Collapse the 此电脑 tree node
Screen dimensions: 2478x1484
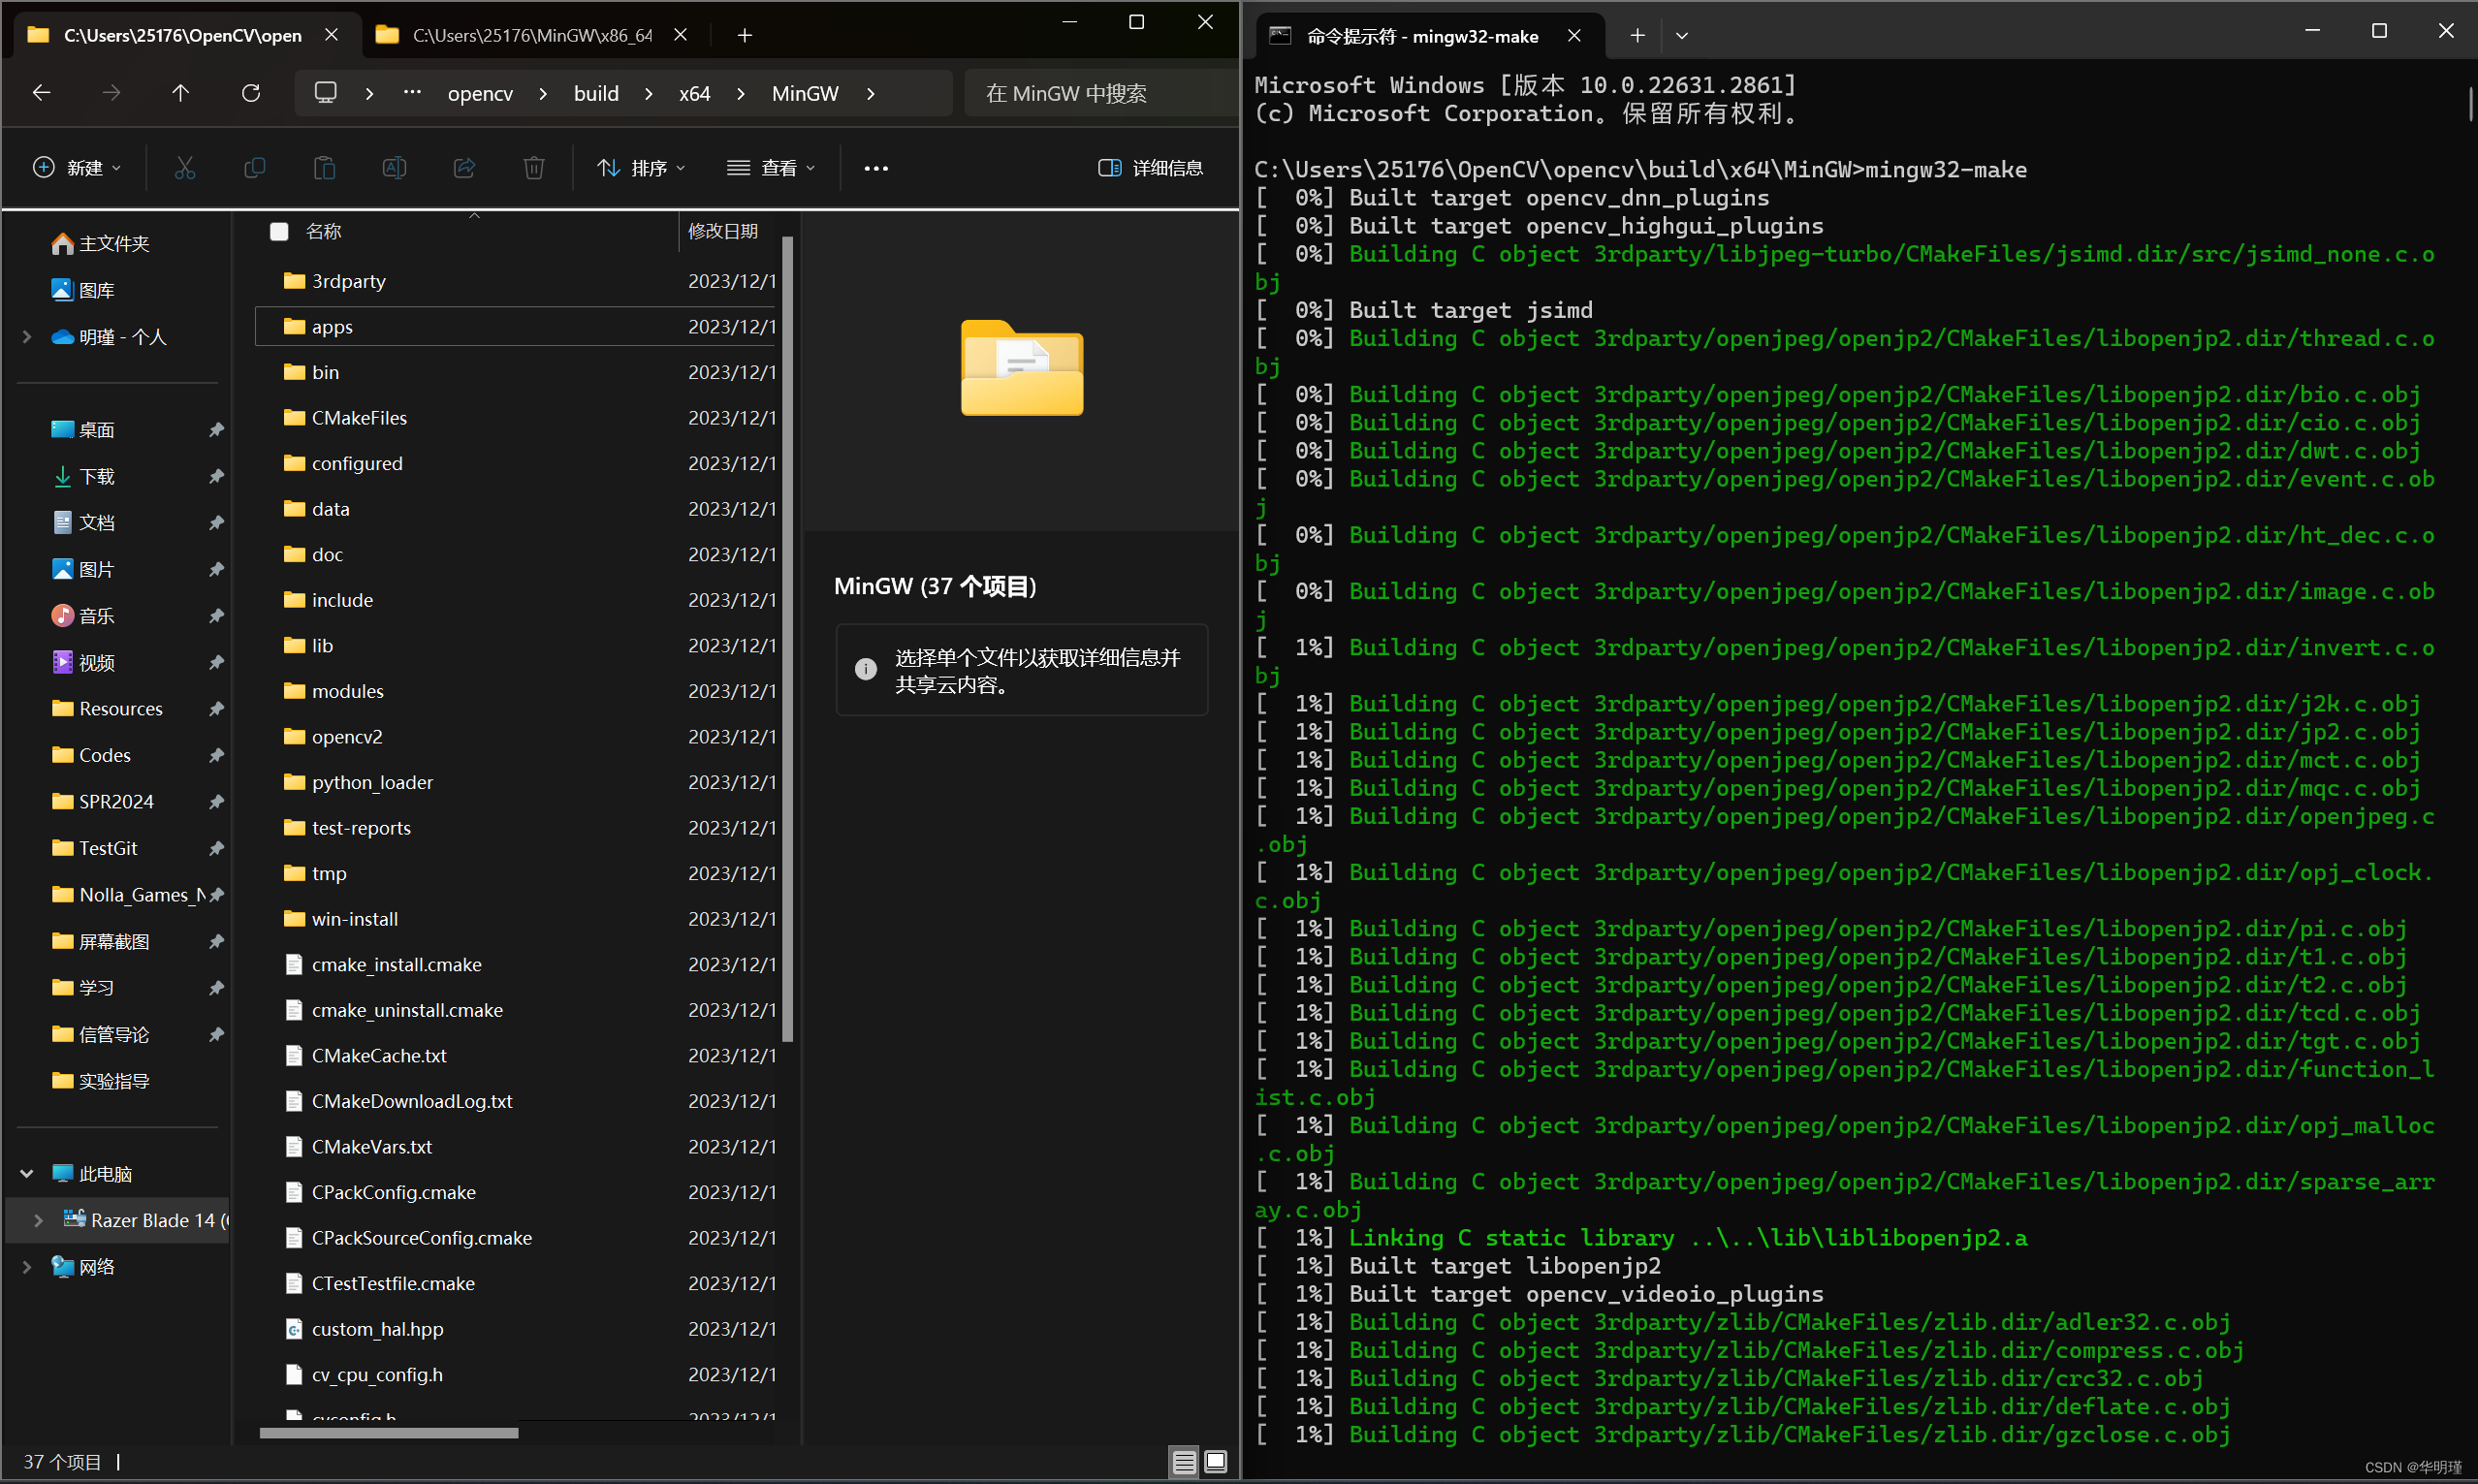click(27, 1173)
